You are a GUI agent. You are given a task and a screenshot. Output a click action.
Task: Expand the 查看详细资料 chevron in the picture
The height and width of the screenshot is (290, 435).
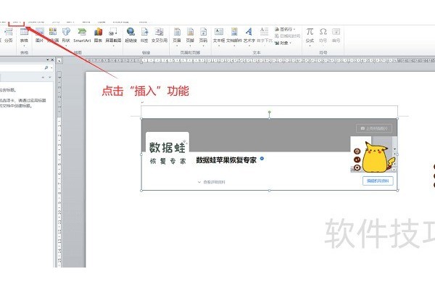coord(199,182)
